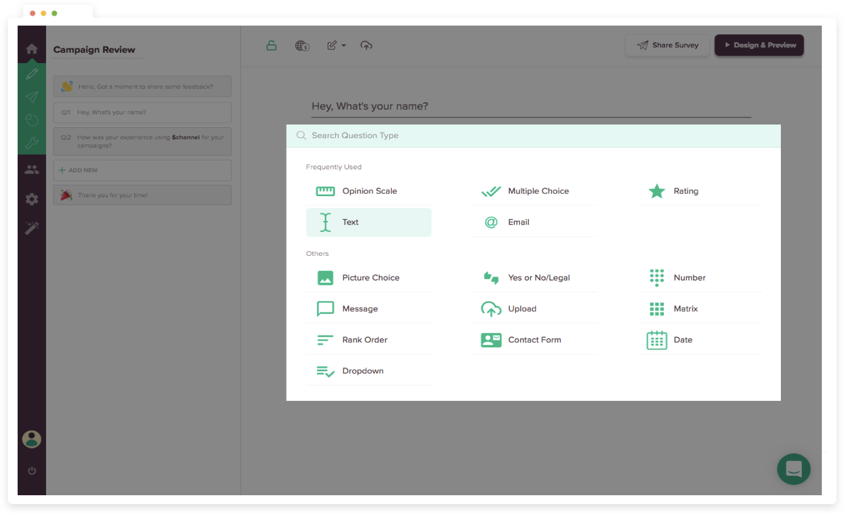Select the Matrix question type

coord(686,309)
